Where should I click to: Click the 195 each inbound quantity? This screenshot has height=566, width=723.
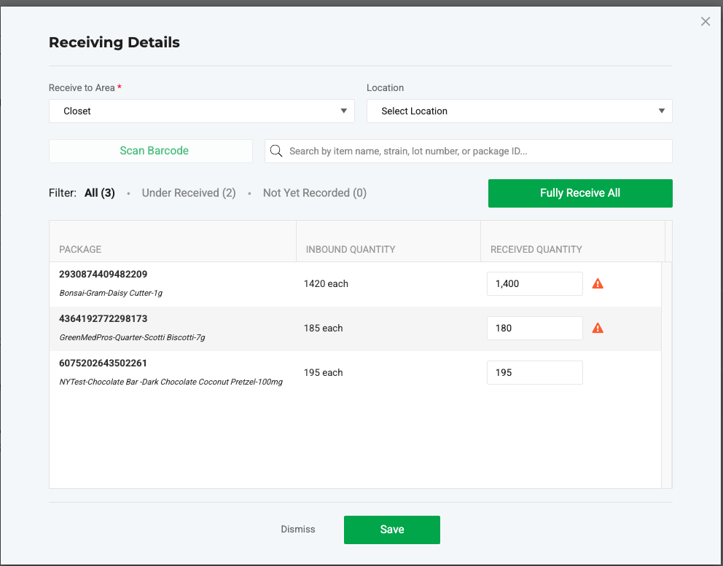(323, 372)
